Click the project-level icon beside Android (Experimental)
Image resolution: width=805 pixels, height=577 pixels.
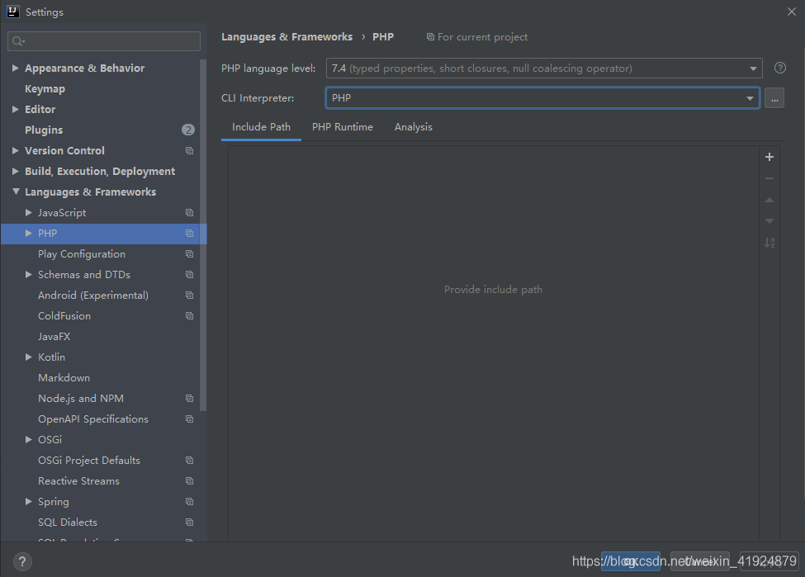coord(189,296)
